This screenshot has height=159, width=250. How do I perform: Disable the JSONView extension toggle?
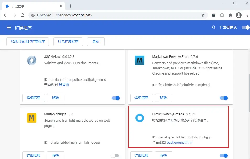point(116,98)
